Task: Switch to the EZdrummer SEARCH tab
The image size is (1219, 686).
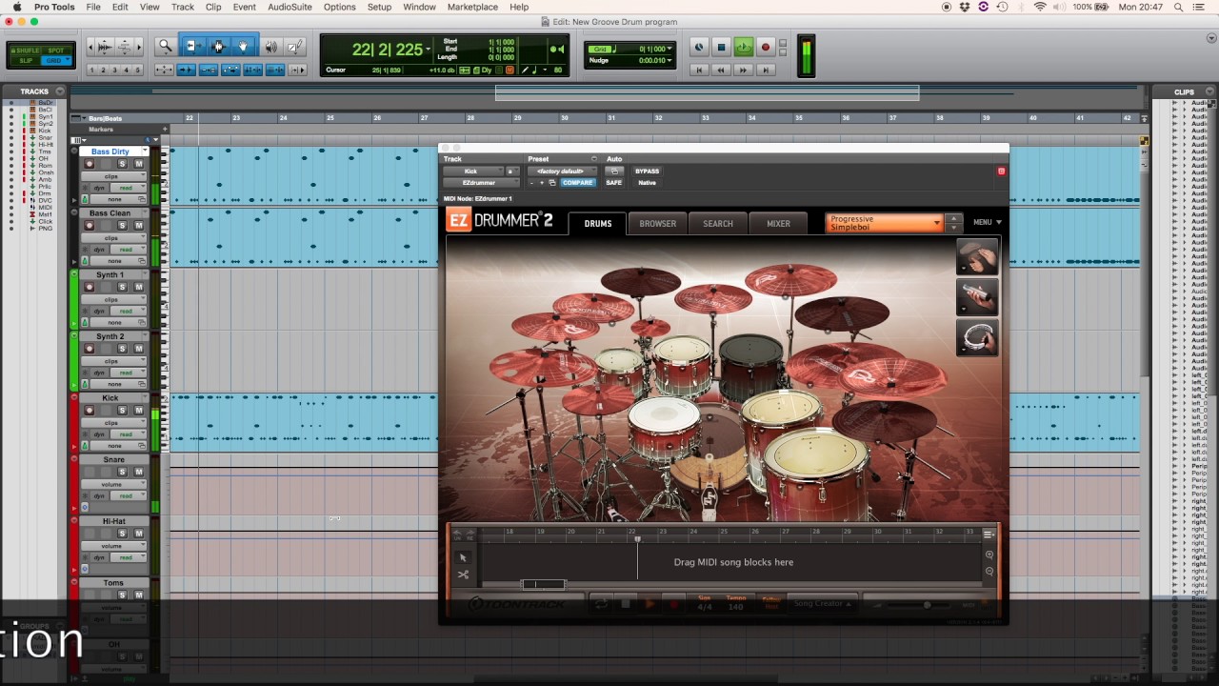Action: pos(718,224)
